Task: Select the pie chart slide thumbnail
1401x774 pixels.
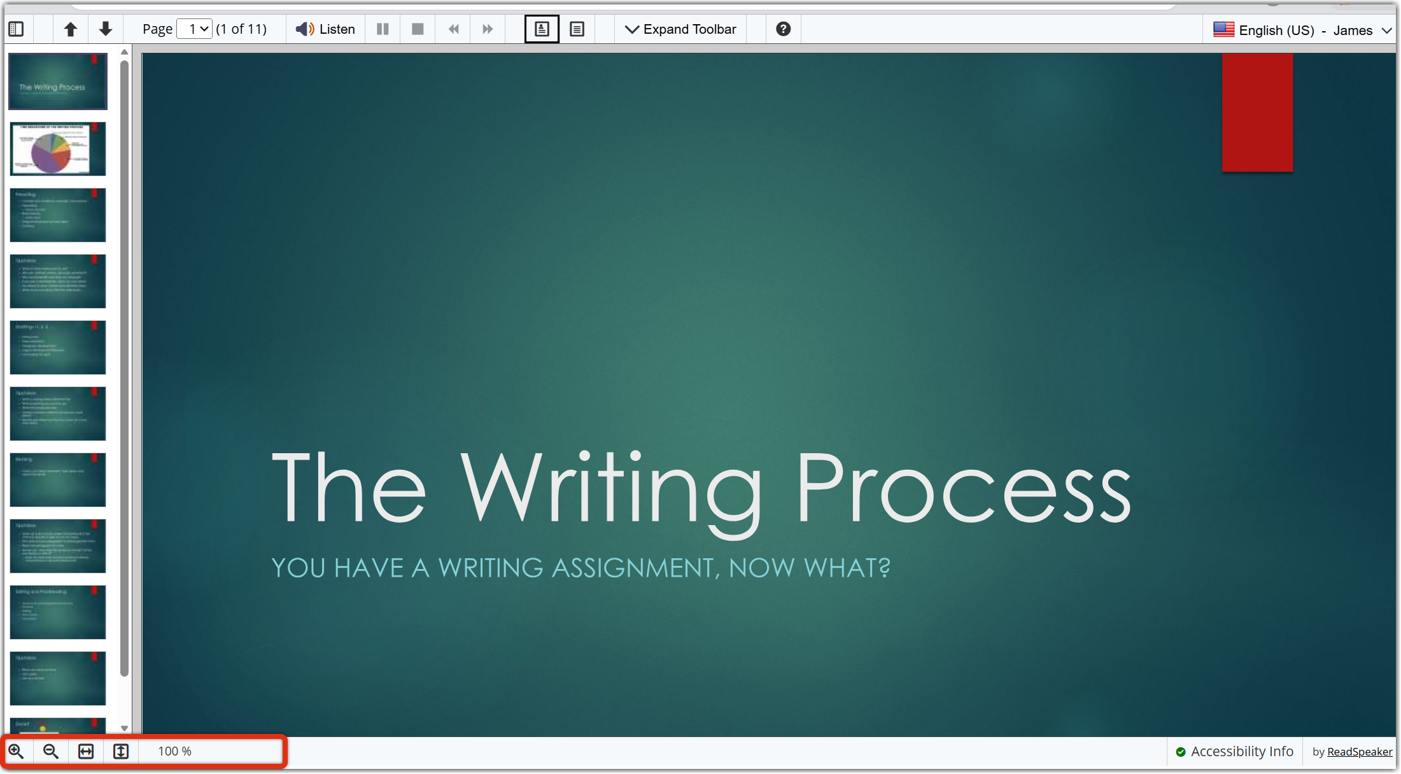Action: [x=58, y=149]
